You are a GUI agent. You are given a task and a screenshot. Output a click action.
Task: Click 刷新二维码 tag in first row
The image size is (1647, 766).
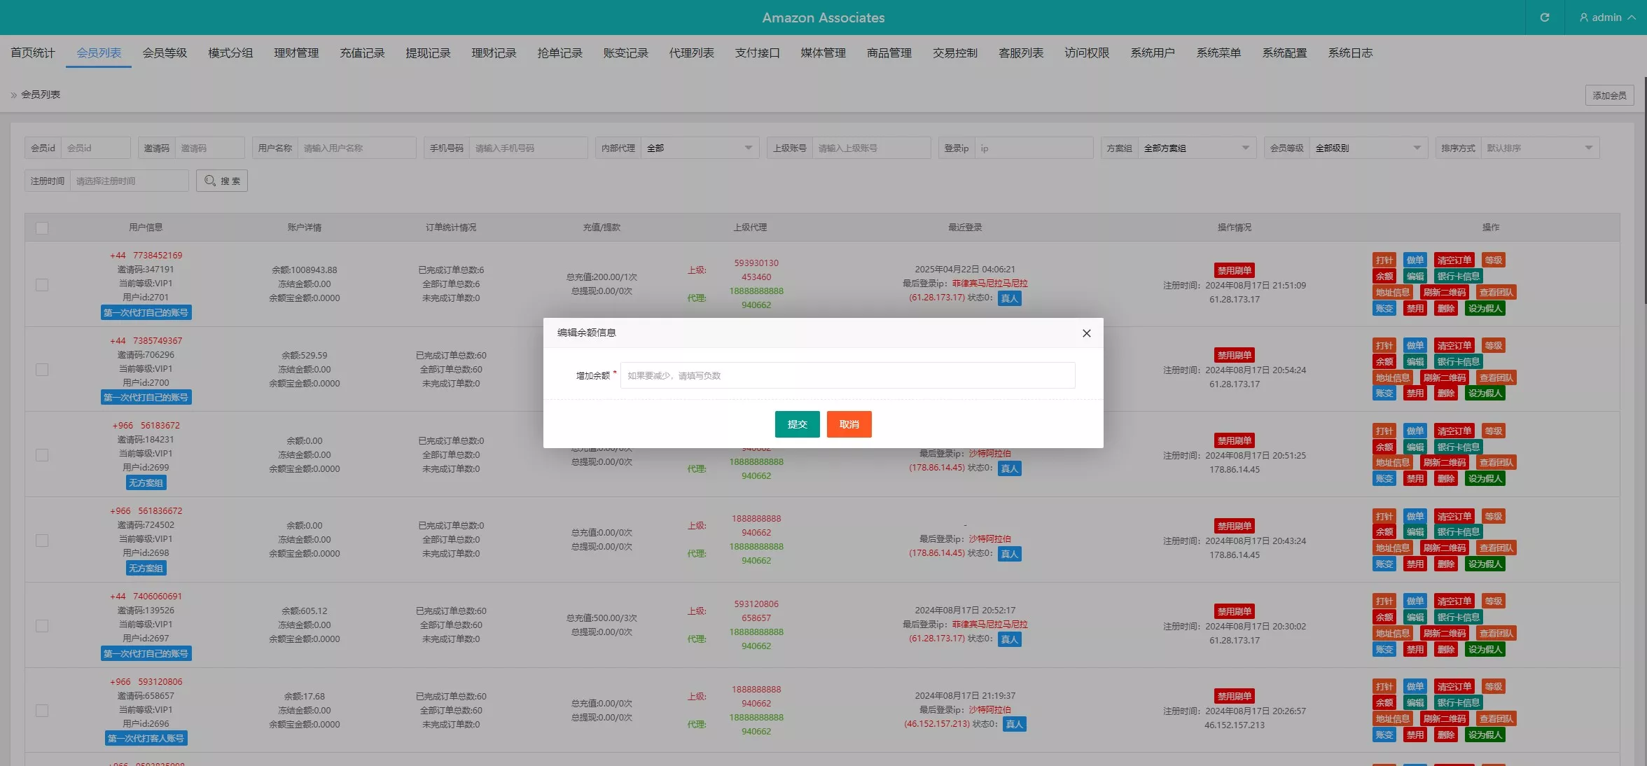[x=1444, y=293]
